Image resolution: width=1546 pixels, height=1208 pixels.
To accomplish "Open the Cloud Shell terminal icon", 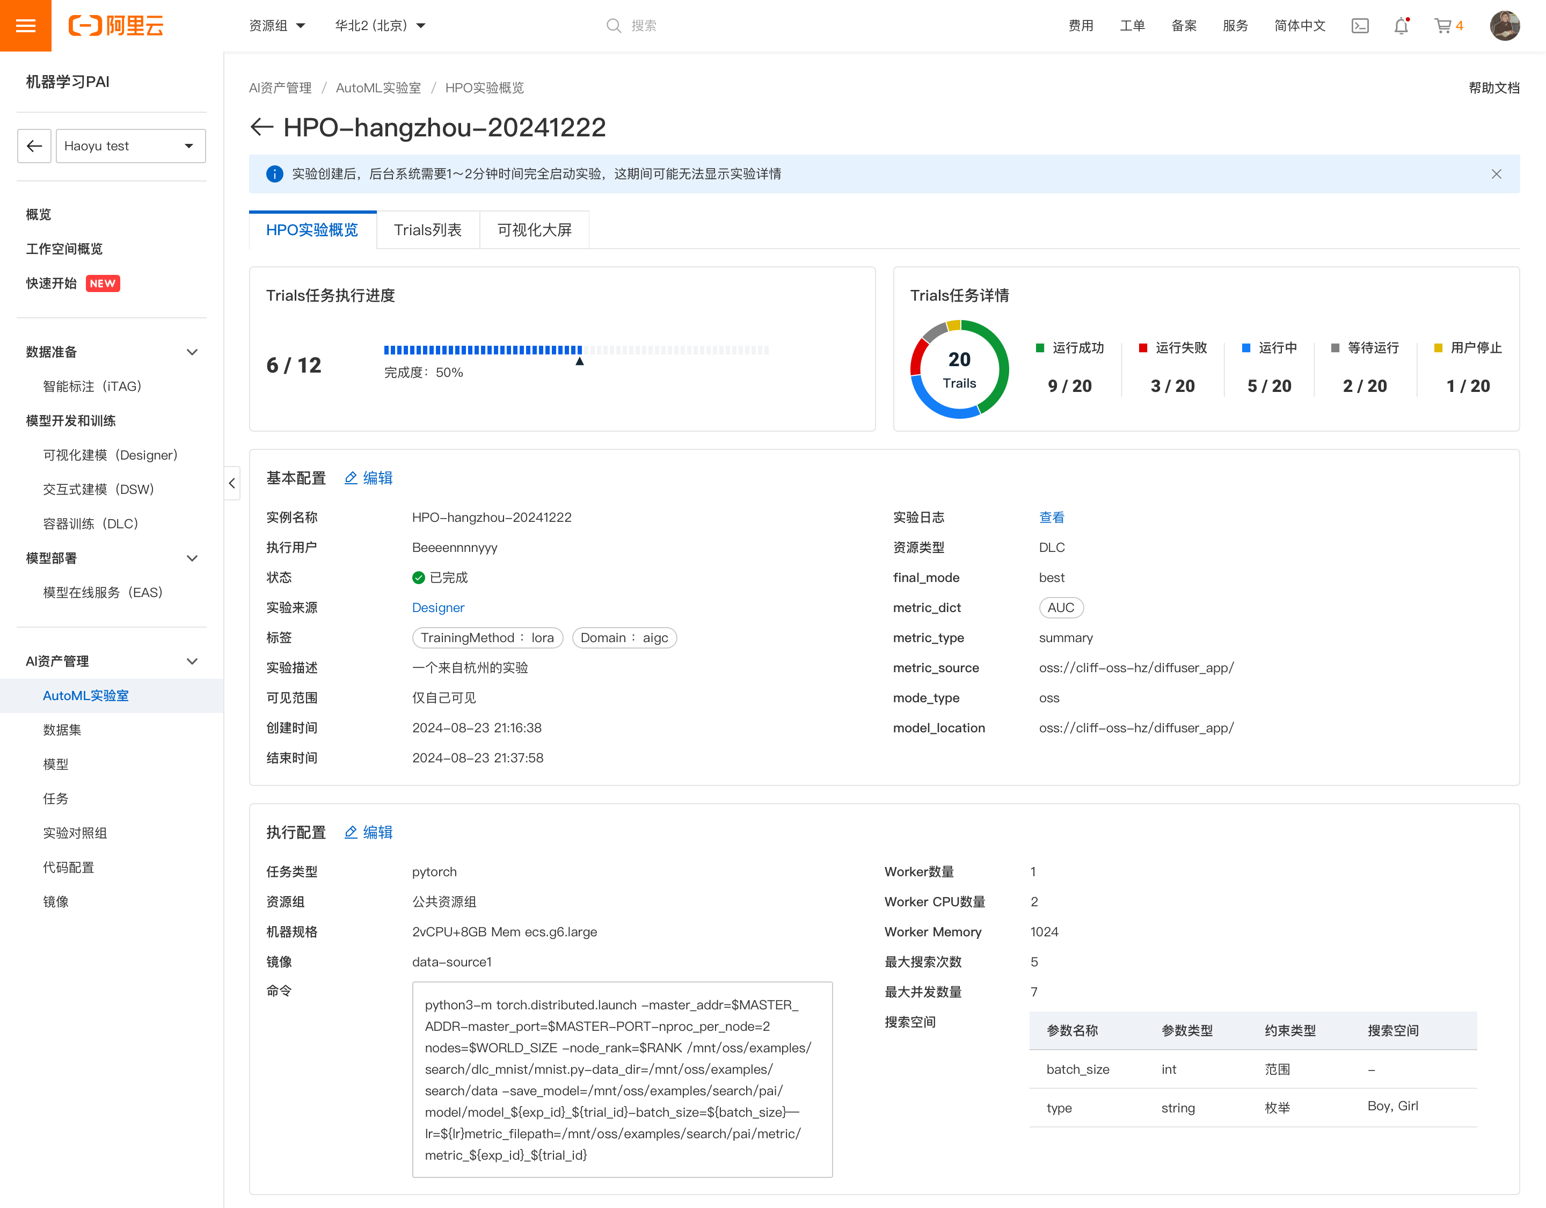I will [1360, 26].
